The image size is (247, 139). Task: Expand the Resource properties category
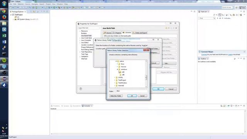pyautogui.click(x=80, y=31)
